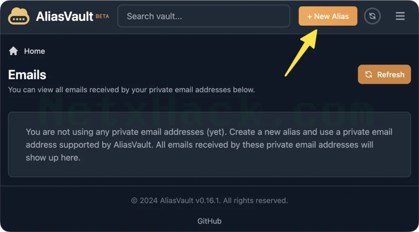Create a new alias with + New Alias
This screenshot has width=419, height=232.
point(328,16)
